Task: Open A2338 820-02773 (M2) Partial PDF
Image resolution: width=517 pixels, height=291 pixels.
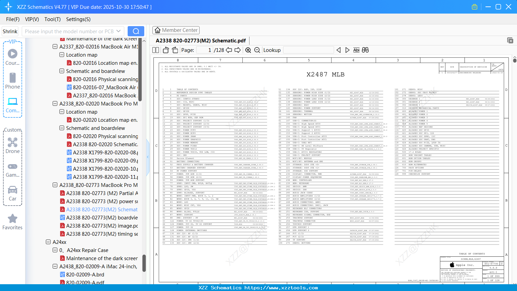Action: click(99, 193)
